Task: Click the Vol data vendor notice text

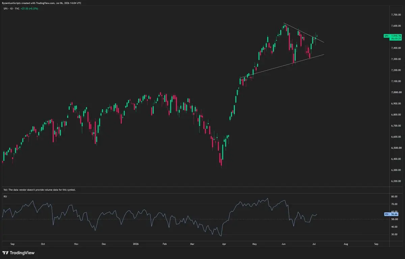Action: 39,190
